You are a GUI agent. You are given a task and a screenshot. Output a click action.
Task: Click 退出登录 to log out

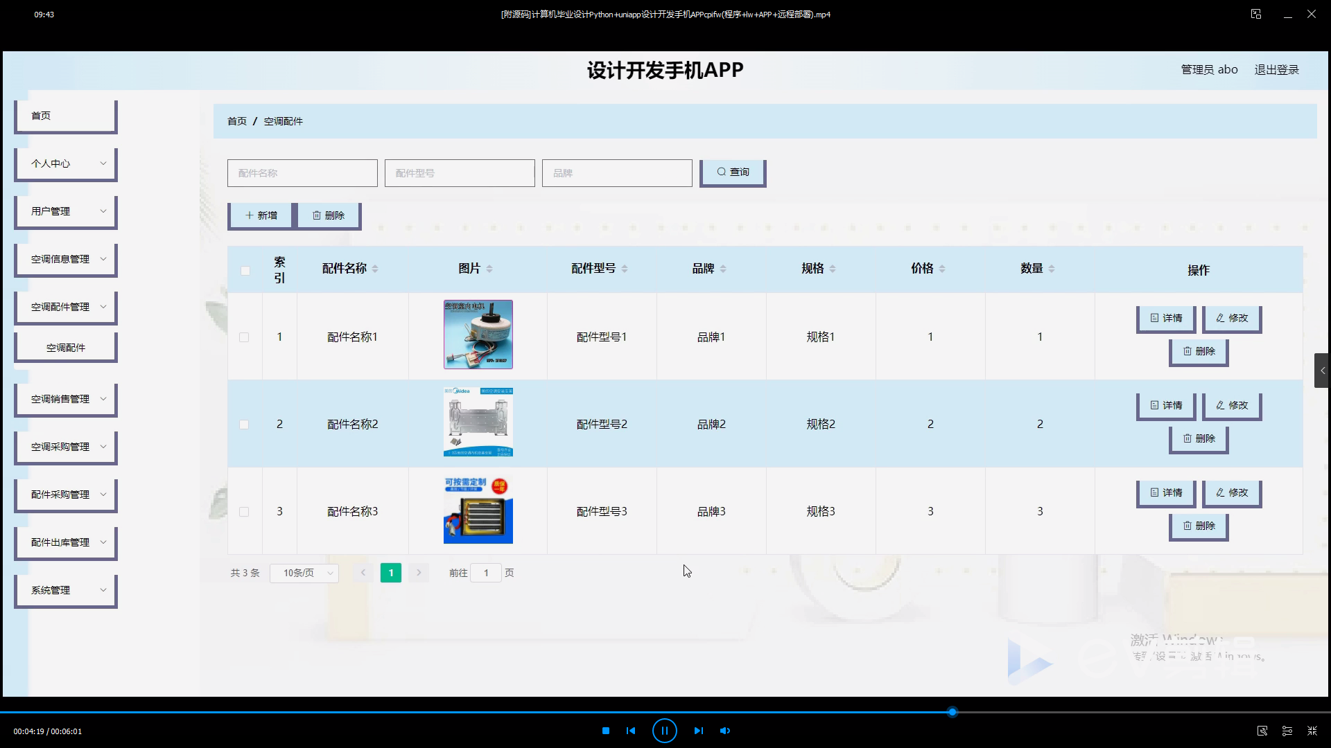[x=1276, y=70]
